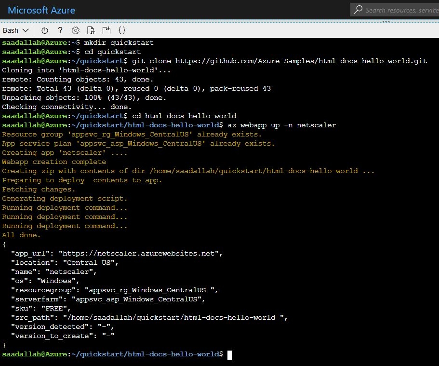Click the "version_to_create" JSON line
Screen dimensions: 439x366
[x=63, y=336]
